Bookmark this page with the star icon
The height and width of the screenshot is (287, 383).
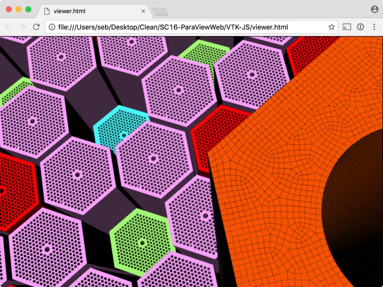(x=331, y=27)
